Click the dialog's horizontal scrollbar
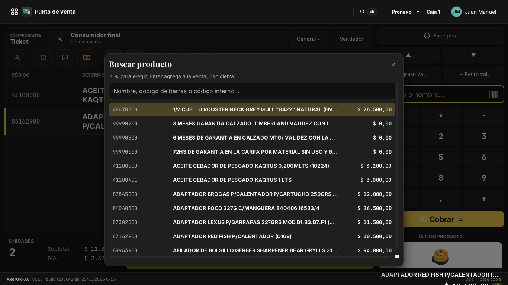Screen dimensions: 508x285 tap(250, 256)
